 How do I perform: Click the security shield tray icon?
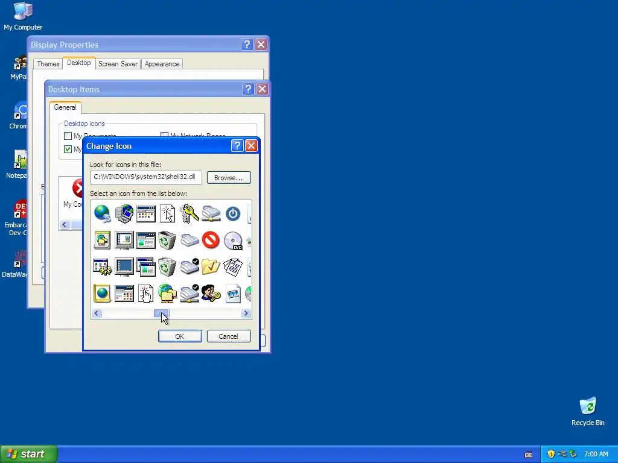pyautogui.click(x=551, y=454)
